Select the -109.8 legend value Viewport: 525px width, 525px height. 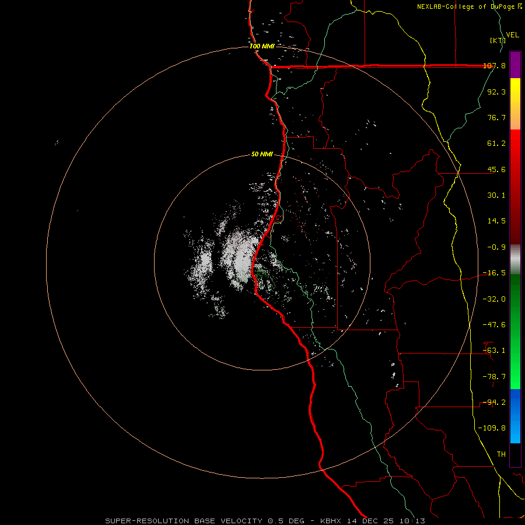(x=492, y=428)
